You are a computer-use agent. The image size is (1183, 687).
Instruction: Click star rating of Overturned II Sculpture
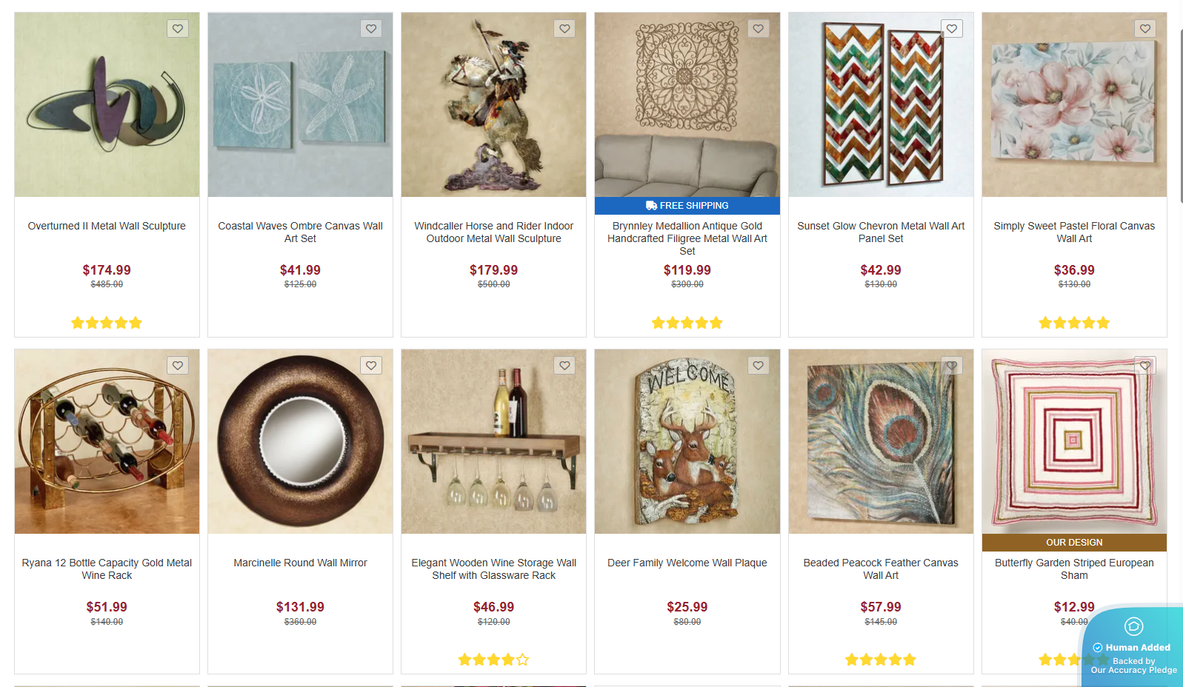click(x=107, y=323)
